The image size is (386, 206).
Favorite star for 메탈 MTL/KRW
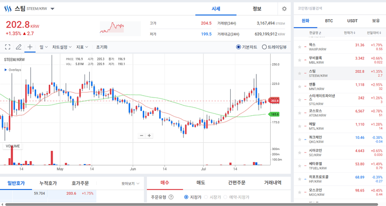tap(300, 126)
